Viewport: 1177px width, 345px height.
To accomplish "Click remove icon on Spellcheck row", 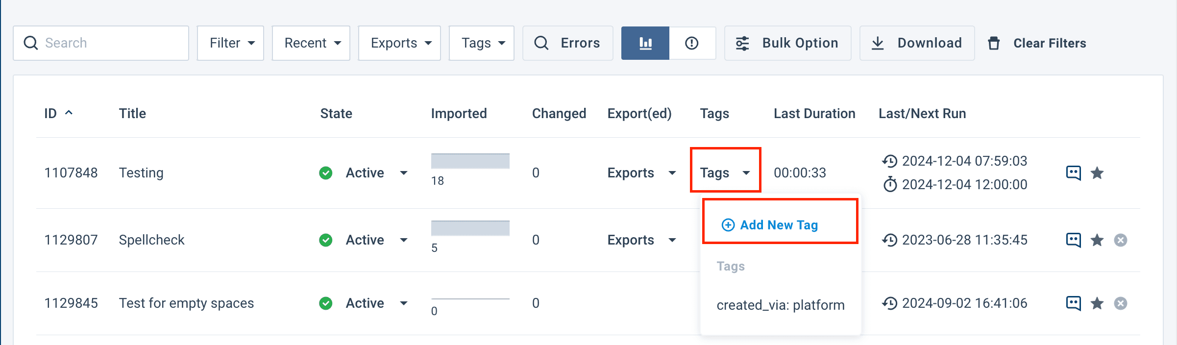I will [1120, 240].
